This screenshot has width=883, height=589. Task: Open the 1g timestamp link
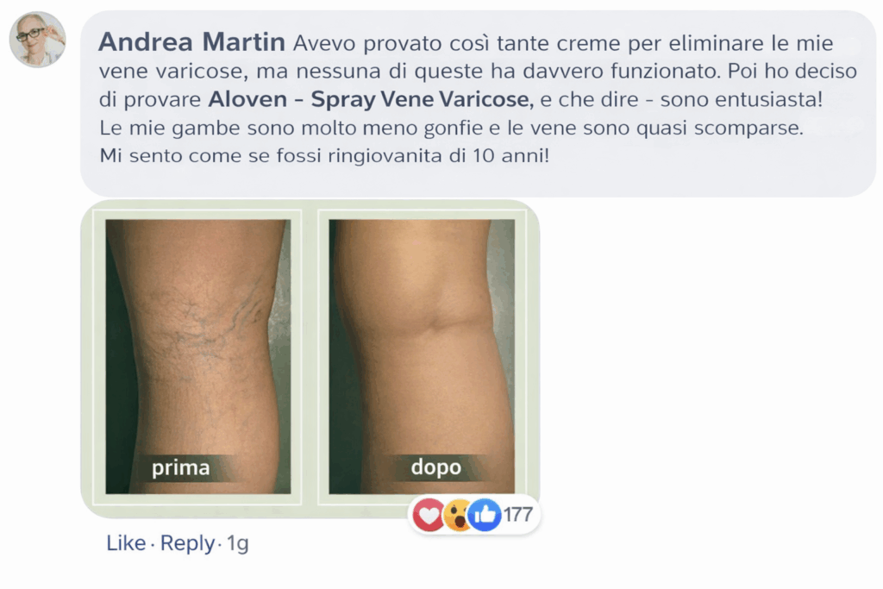coord(237,544)
